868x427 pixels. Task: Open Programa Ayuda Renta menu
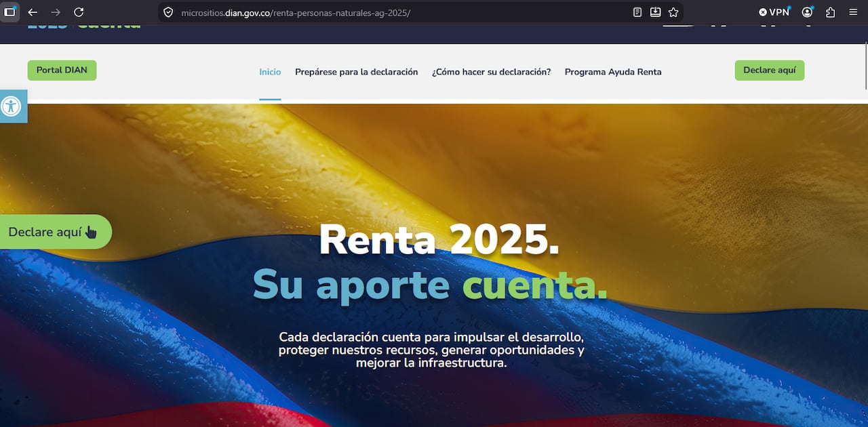click(613, 72)
